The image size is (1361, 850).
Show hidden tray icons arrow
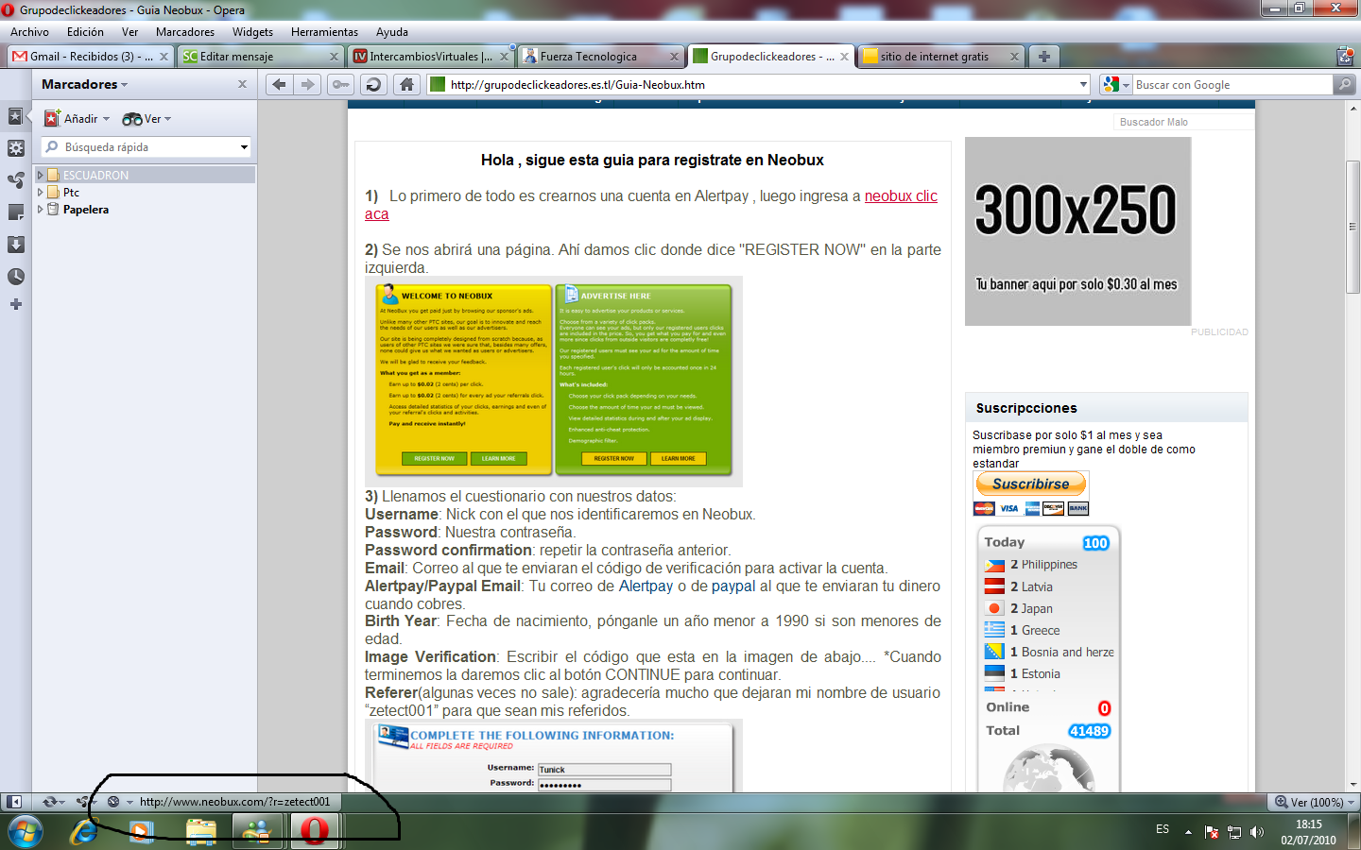pos(1188,832)
